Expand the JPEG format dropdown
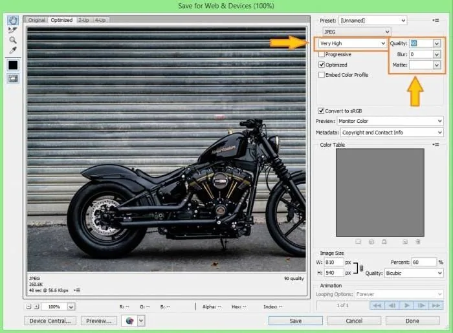This screenshot has width=453, height=333. 357,32
